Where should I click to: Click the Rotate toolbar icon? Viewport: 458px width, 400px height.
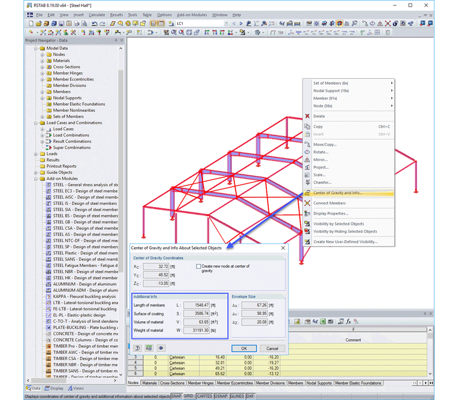point(372,23)
